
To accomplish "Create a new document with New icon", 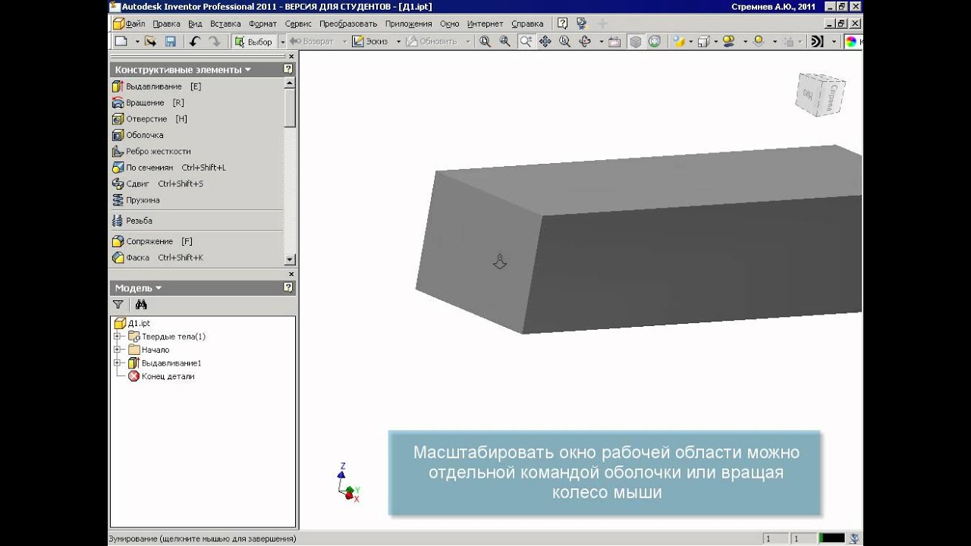I will (x=121, y=42).
